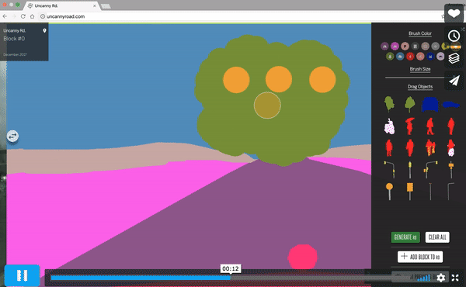
Task: Adjust the Brush Size slider
Action: coord(419,78)
